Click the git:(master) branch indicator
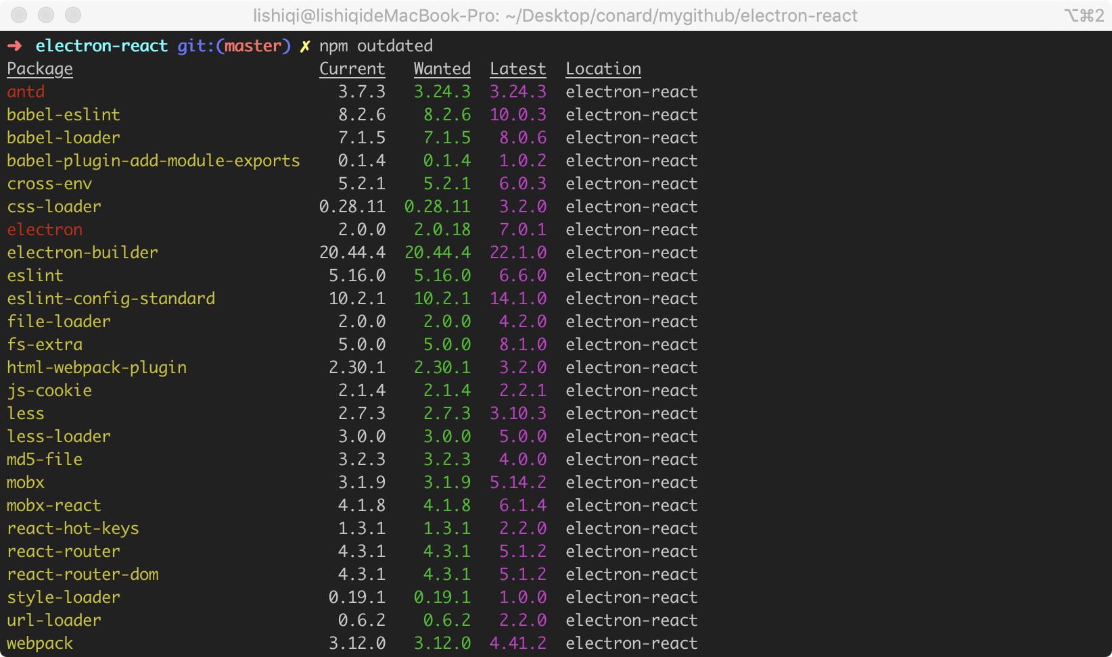Image resolution: width=1112 pixels, height=657 pixels. tap(234, 46)
